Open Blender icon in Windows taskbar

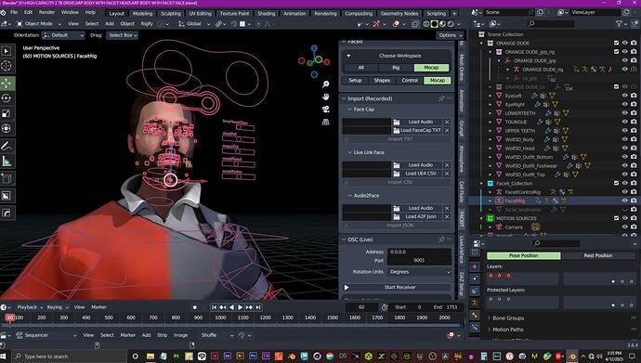[572, 357]
